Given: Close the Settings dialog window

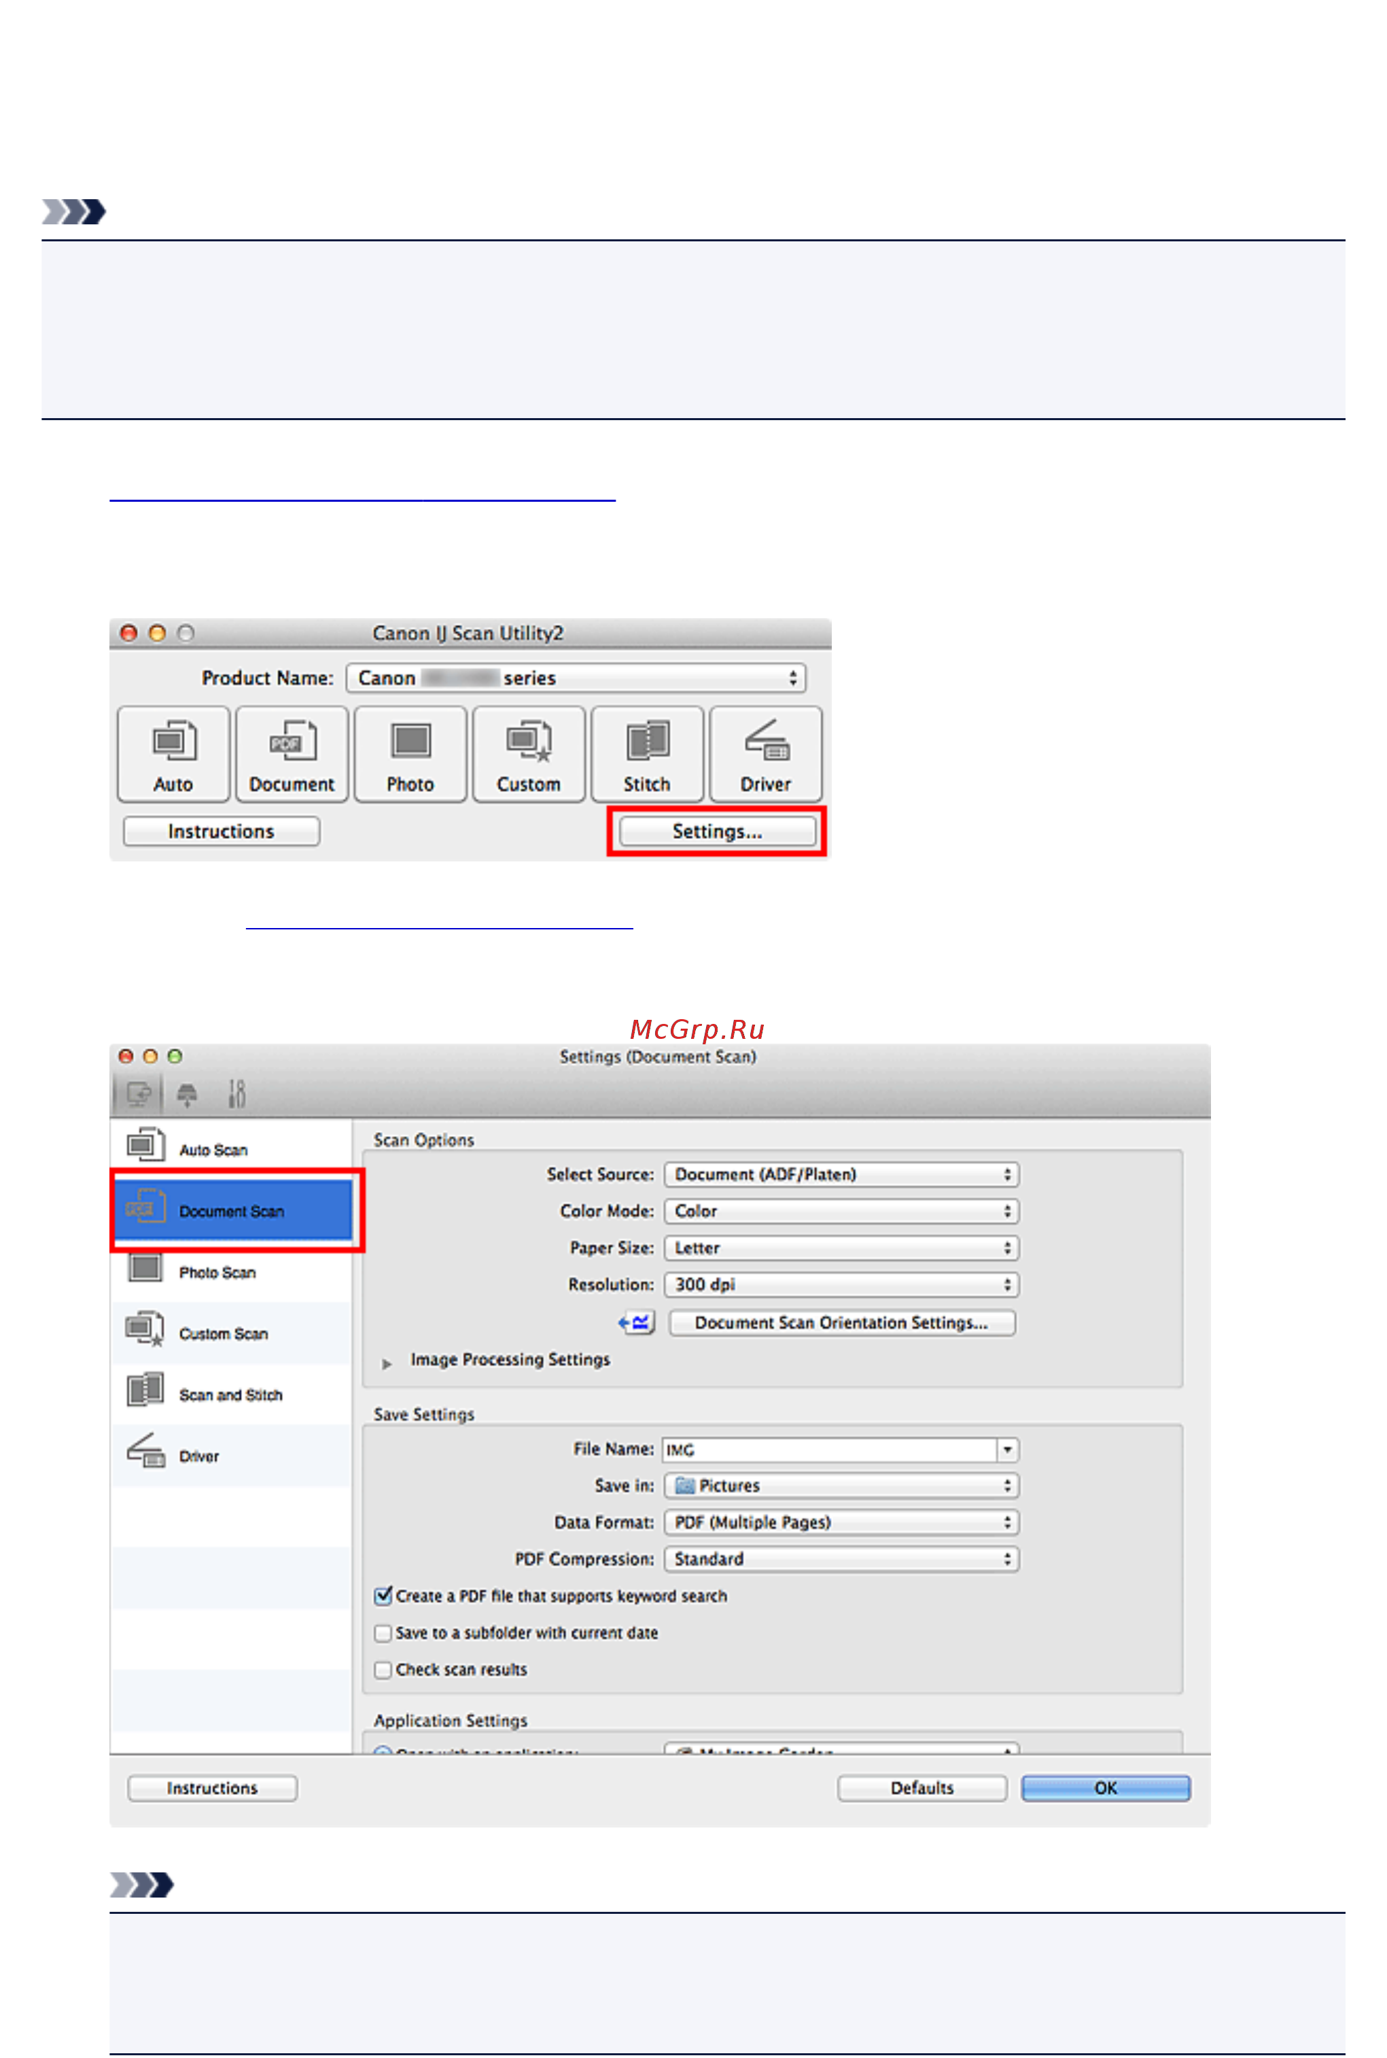Looking at the screenshot, I should pyautogui.click(x=126, y=1057).
